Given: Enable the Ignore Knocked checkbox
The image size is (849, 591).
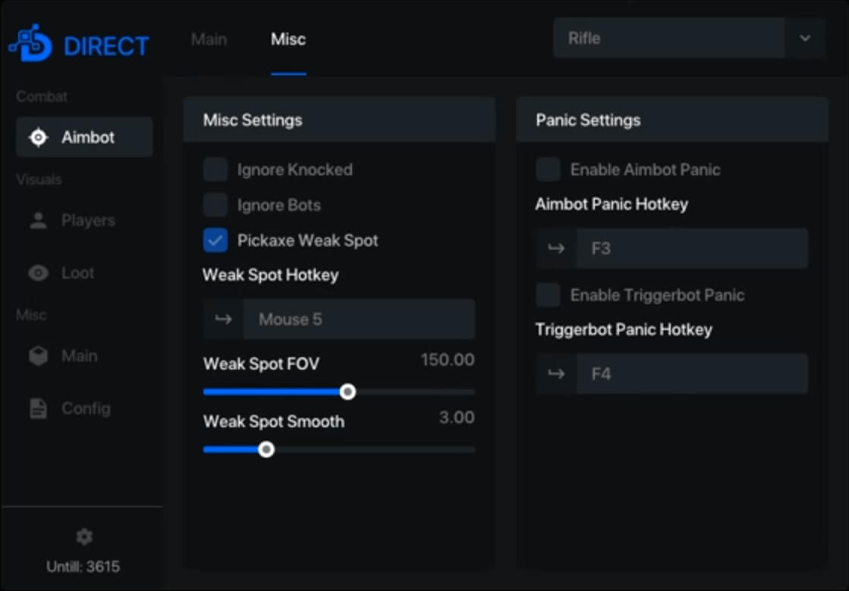Looking at the screenshot, I should coord(215,170).
